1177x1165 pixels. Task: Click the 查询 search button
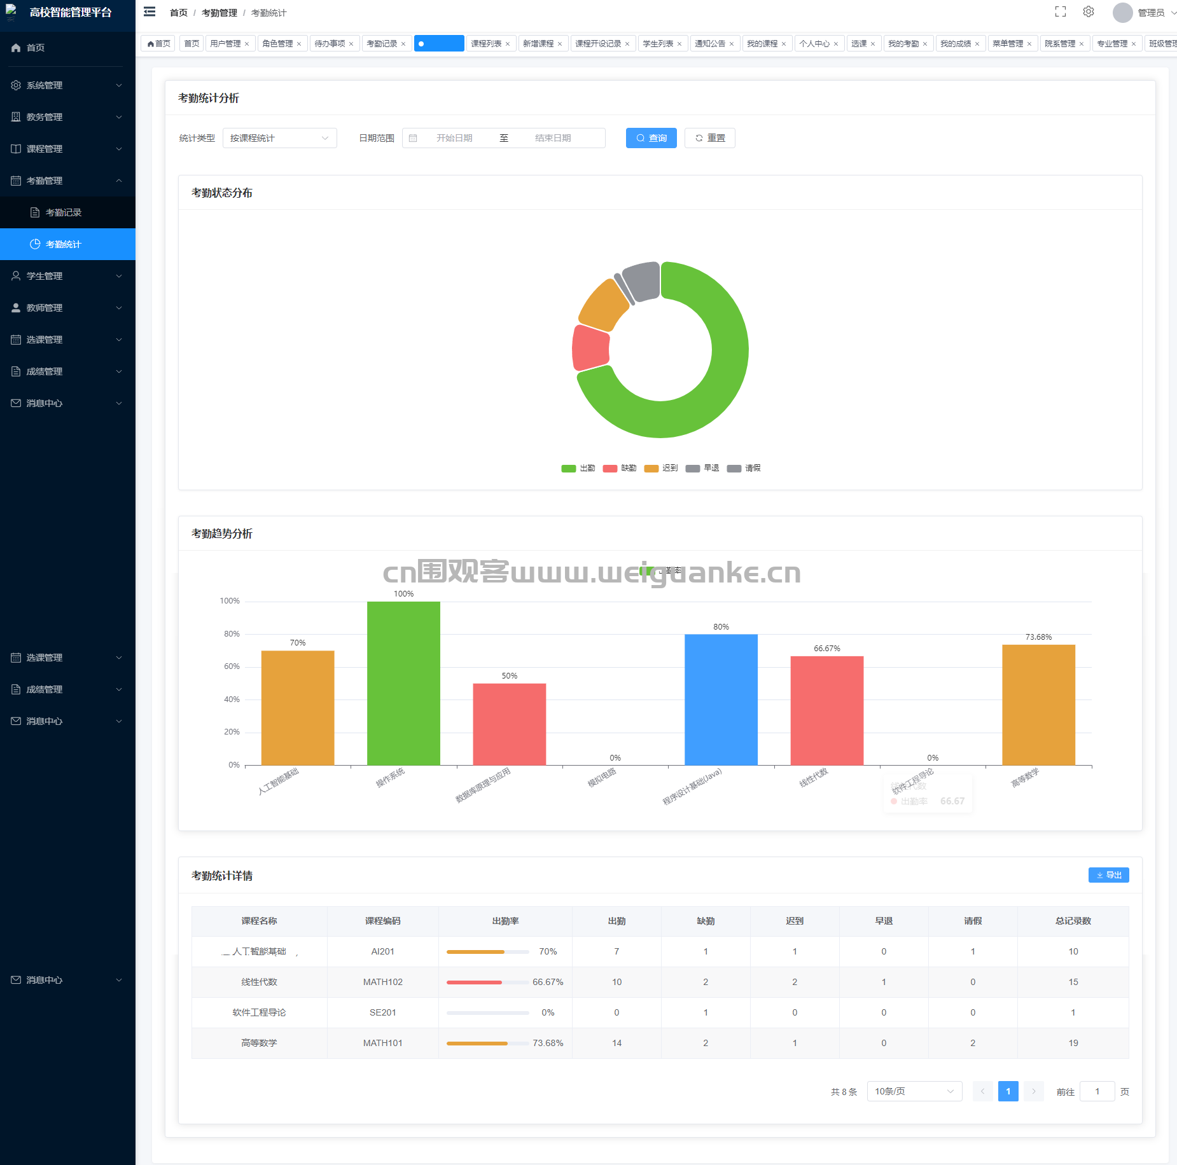[x=651, y=138]
